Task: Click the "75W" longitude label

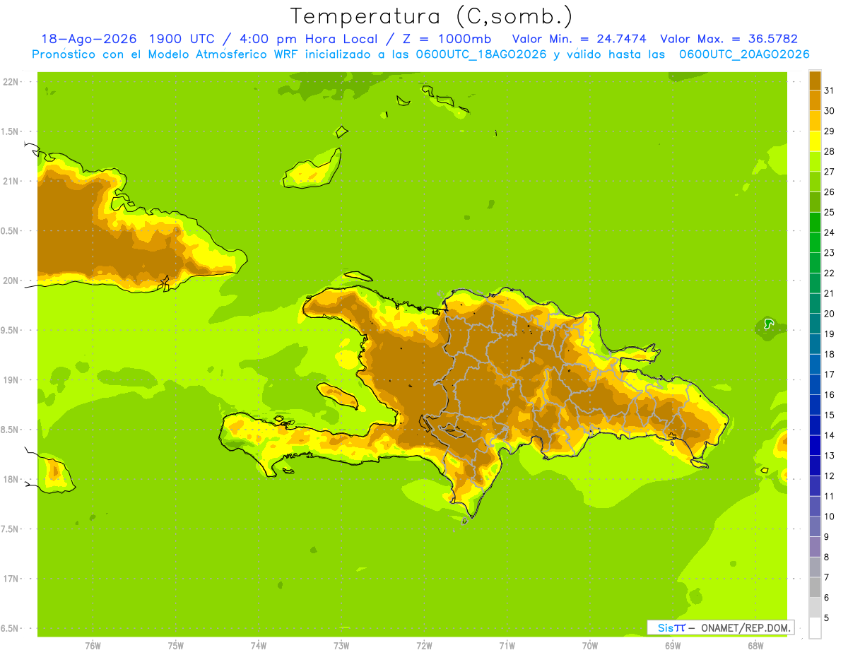Action: coord(176,646)
